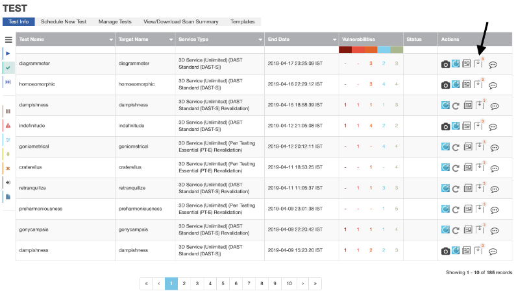Click the refresh icon for preharmoniousness
This screenshot has height=291, width=516.
456,209
